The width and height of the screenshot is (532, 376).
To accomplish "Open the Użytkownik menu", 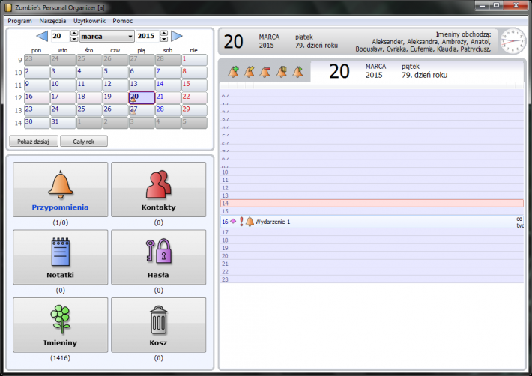I will [90, 21].
